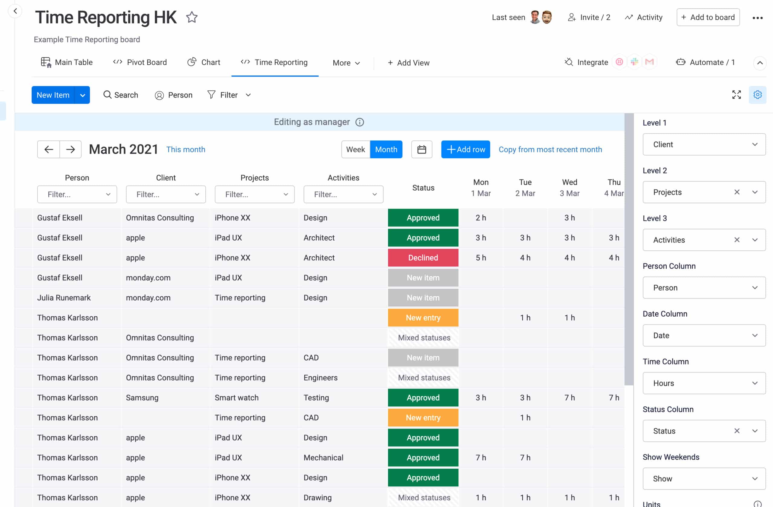Click the Slack integration icon
Screen dimensions: 773x507
[634, 62]
